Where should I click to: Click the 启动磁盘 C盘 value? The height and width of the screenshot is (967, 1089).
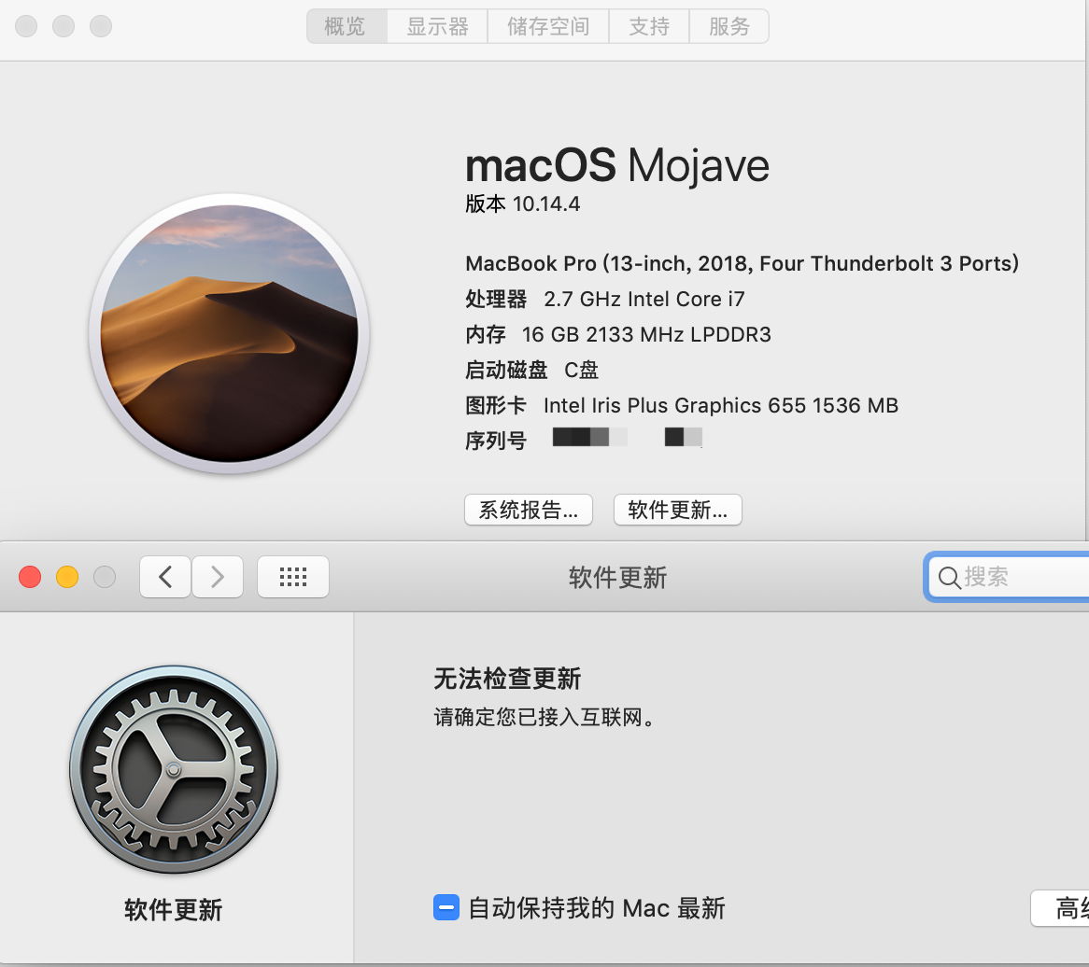(x=581, y=370)
